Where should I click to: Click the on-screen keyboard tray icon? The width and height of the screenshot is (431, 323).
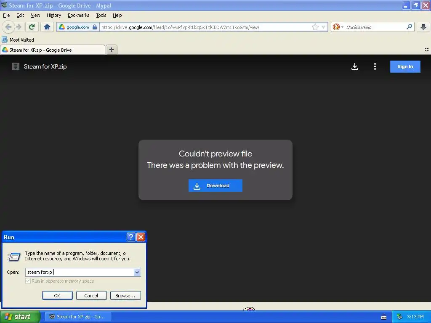point(384,317)
